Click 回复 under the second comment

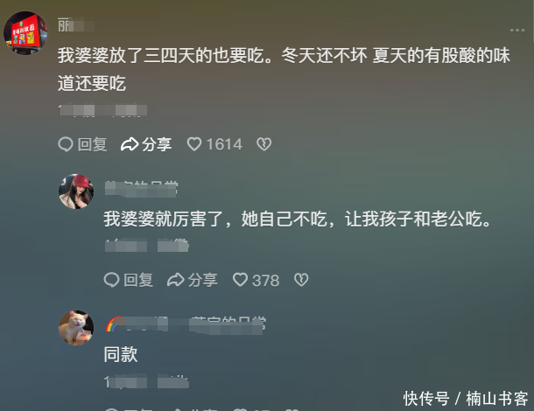(138, 280)
